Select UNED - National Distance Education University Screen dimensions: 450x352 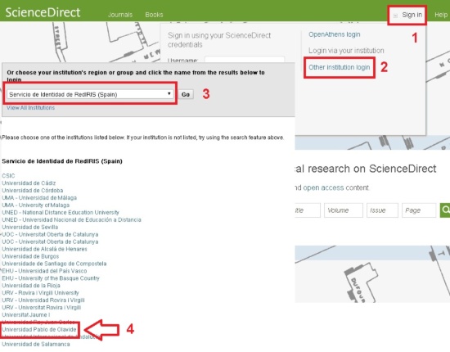tap(61, 212)
